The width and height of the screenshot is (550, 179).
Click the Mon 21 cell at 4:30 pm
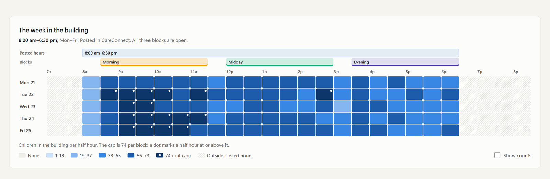396,82
